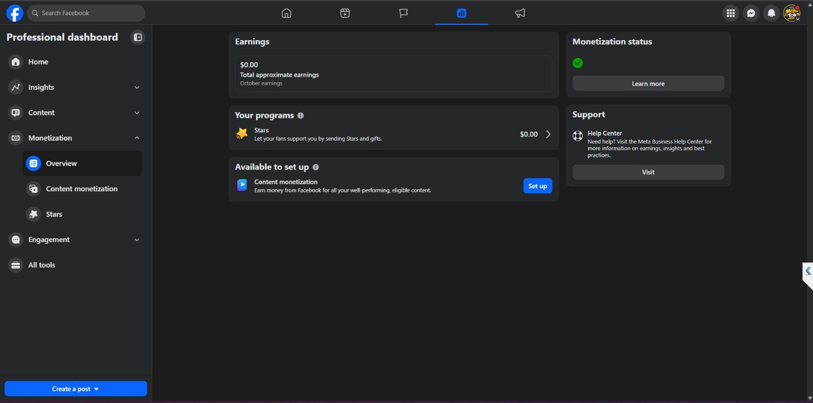
Task: Open the Stars program row arrow
Action: tap(548, 135)
